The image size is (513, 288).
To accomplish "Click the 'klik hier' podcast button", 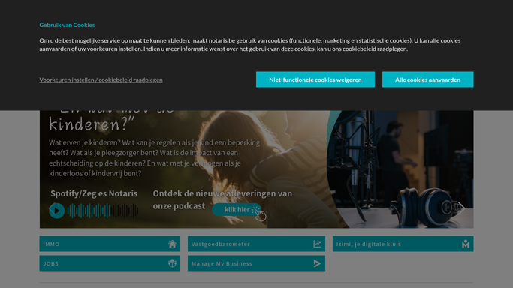I will 237,210.
